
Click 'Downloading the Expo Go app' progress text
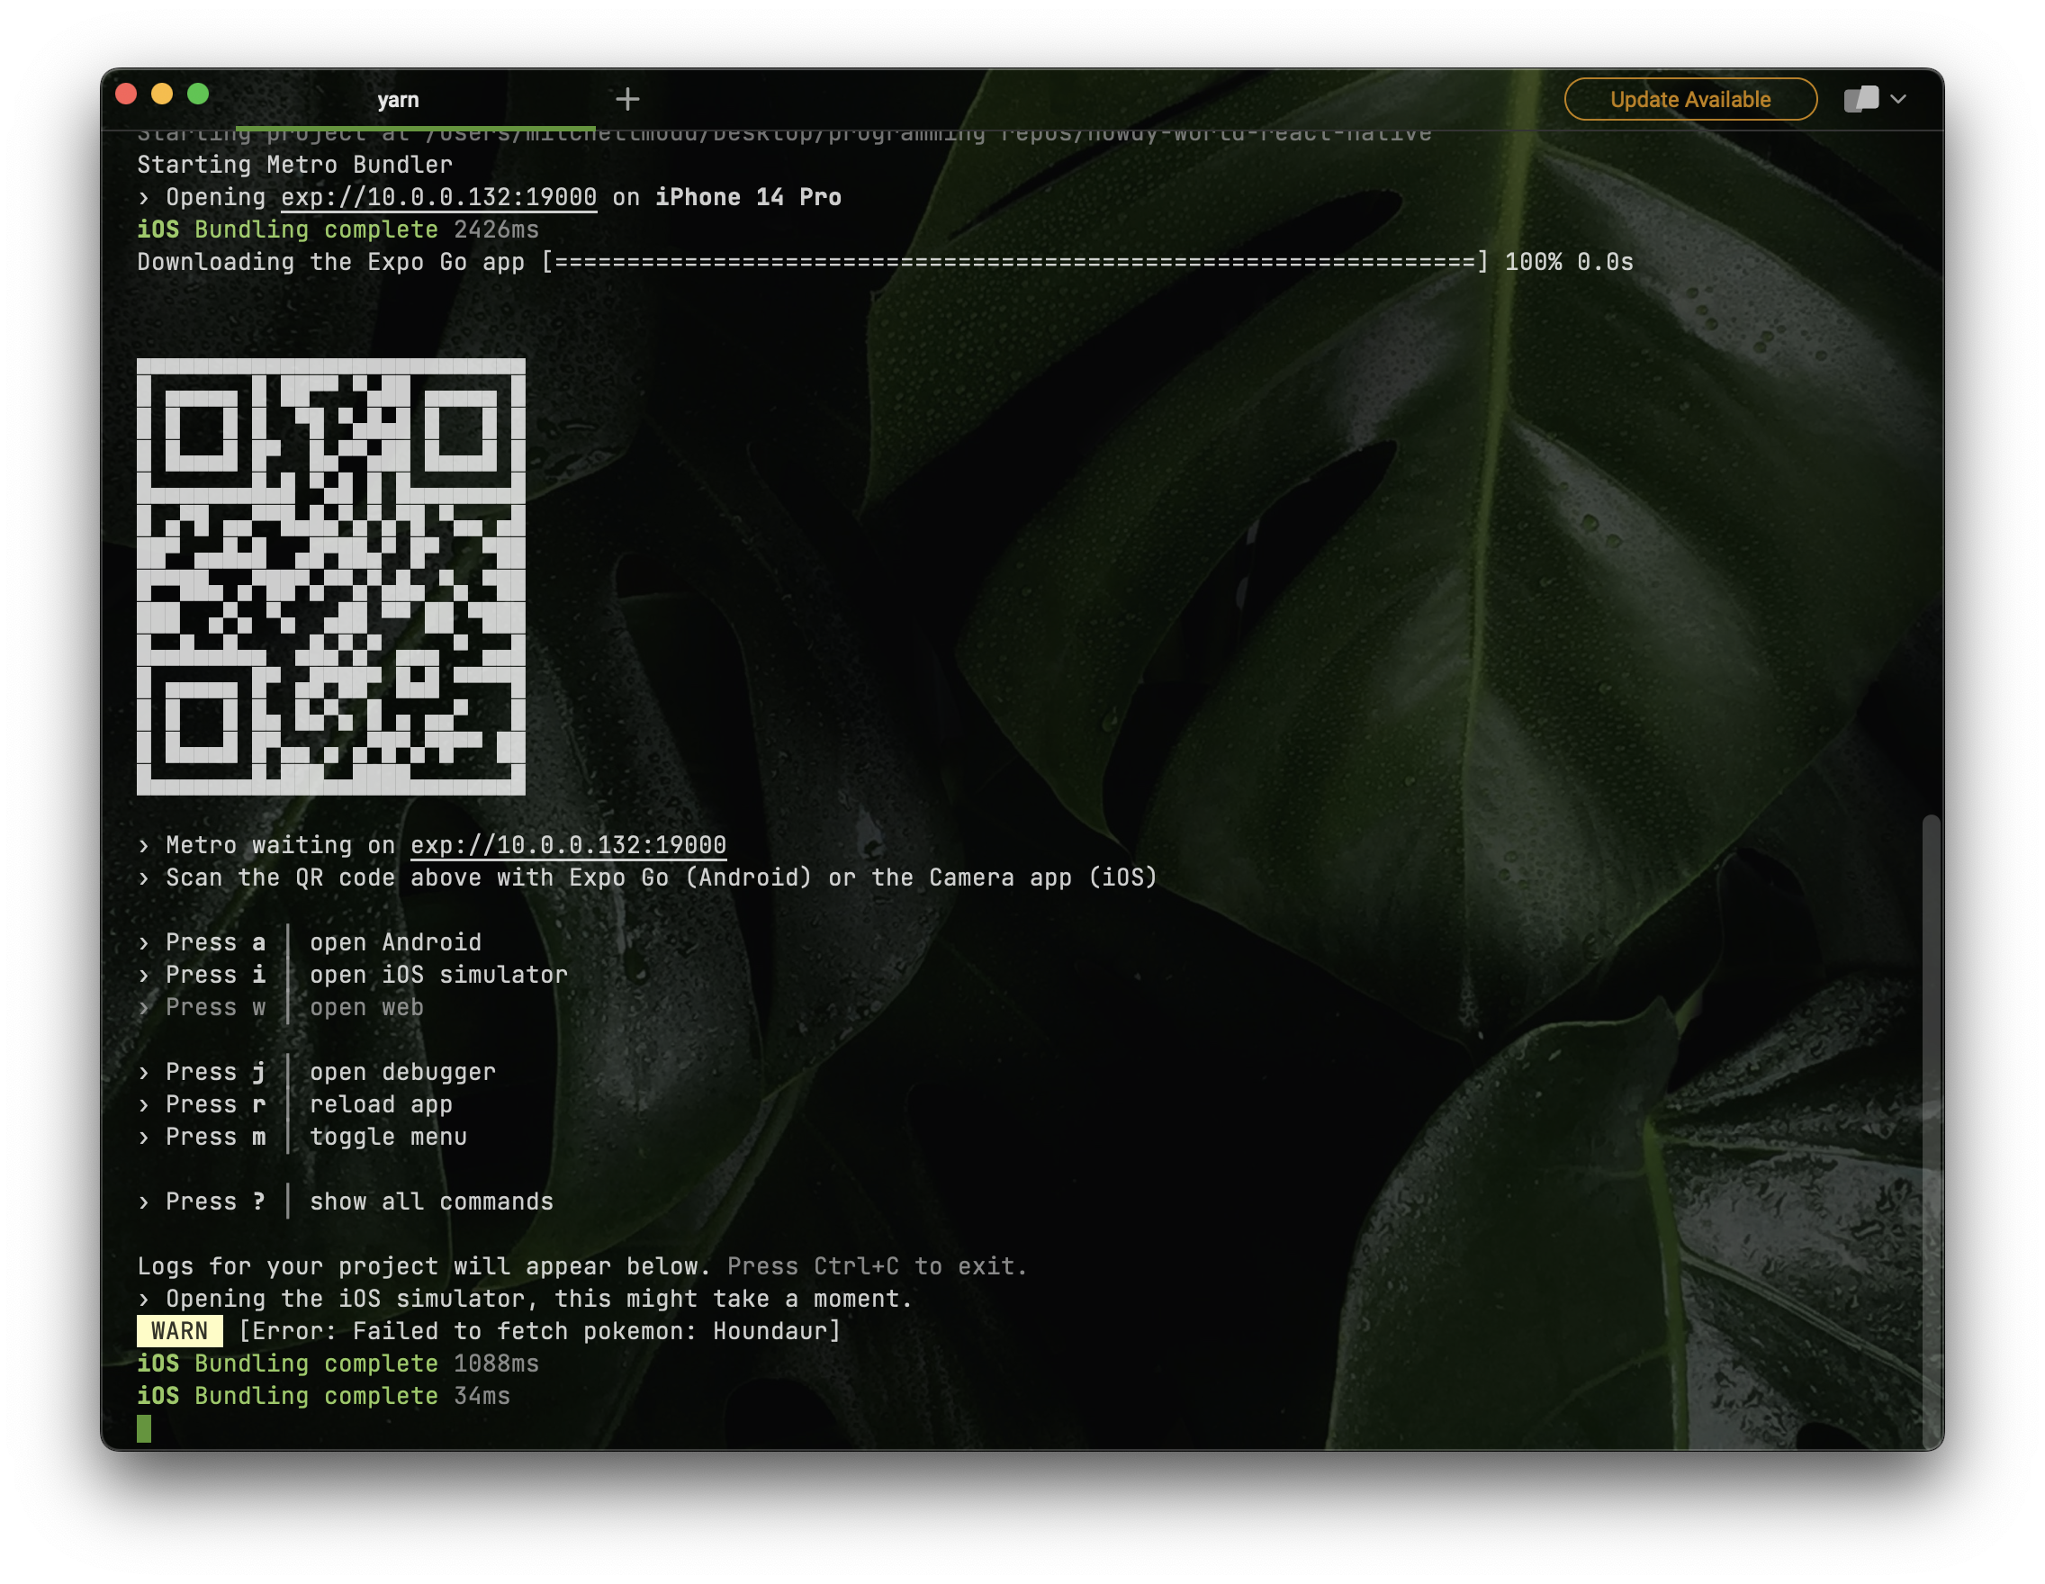pyautogui.click(x=330, y=262)
